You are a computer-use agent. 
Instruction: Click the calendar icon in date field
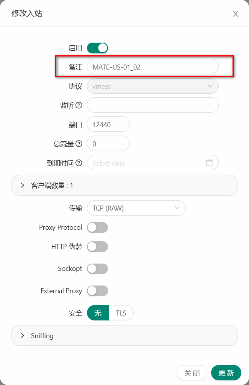click(x=210, y=163)
